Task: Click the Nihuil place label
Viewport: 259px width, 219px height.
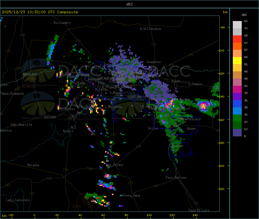Action: [x=68, y=131]
